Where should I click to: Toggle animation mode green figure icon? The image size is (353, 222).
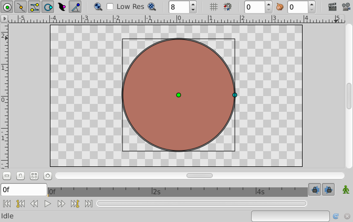point(346,189)
